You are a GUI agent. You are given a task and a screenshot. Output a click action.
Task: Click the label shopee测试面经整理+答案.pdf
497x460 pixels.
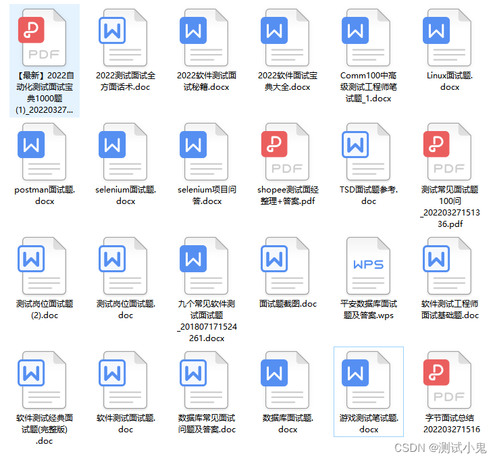(x=288, y=195)
